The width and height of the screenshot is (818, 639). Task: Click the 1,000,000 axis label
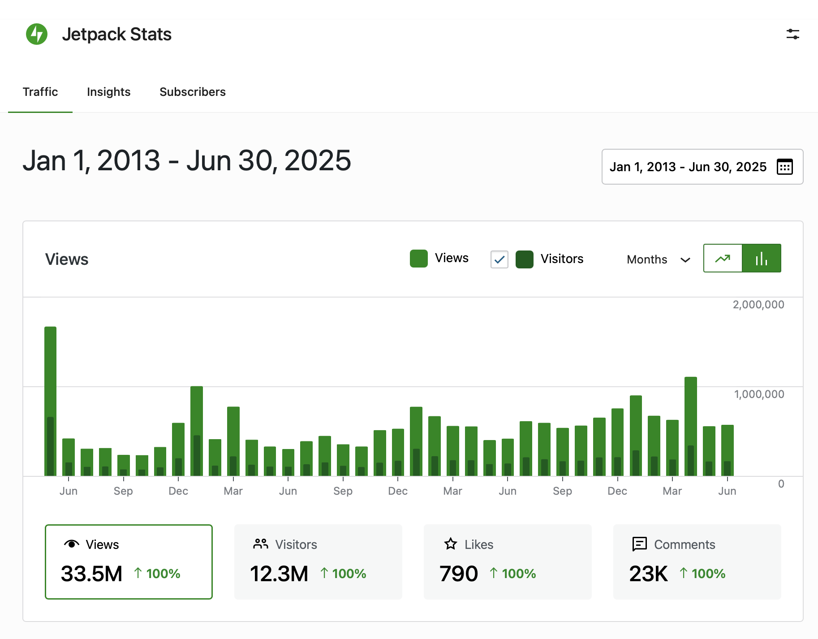759,394
